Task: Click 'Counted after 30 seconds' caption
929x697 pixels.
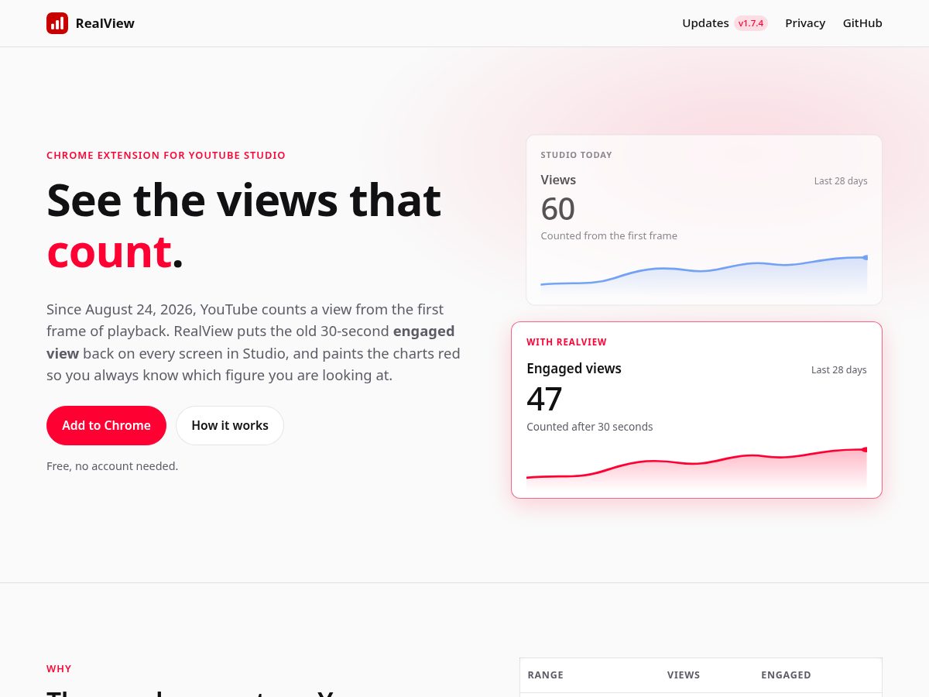Action: coord(590,427)
